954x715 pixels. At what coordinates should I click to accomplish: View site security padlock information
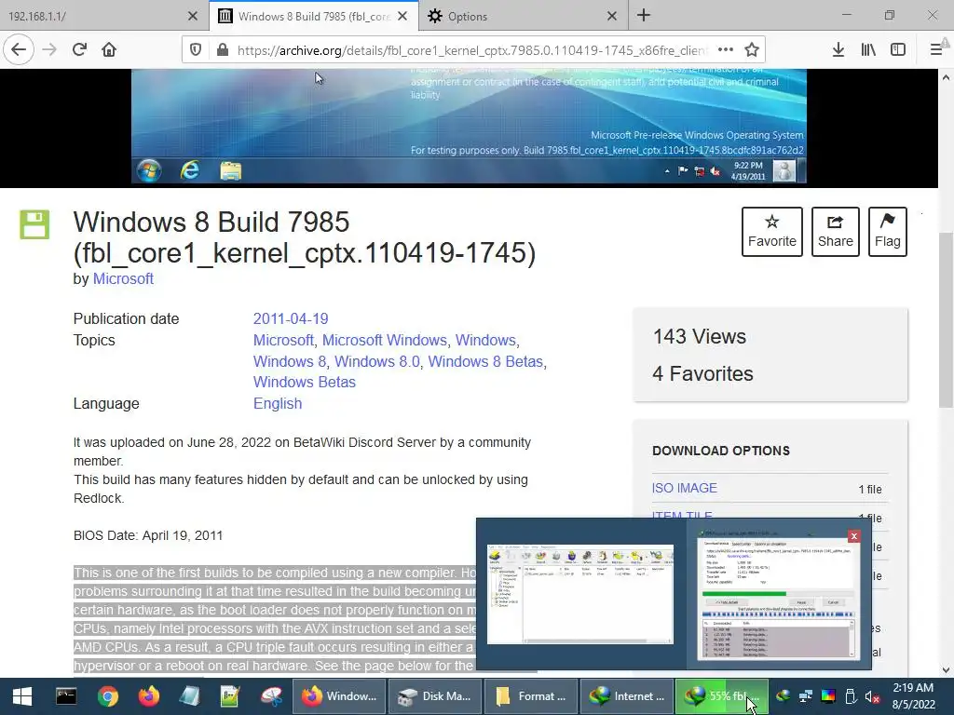(222, 50)
